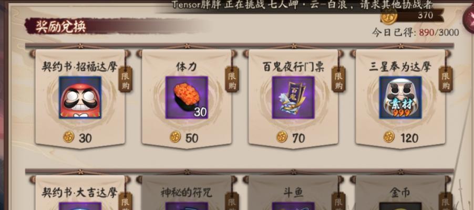Tap the 限购 tag on 招福达摩 card

(x=125, y=79)
